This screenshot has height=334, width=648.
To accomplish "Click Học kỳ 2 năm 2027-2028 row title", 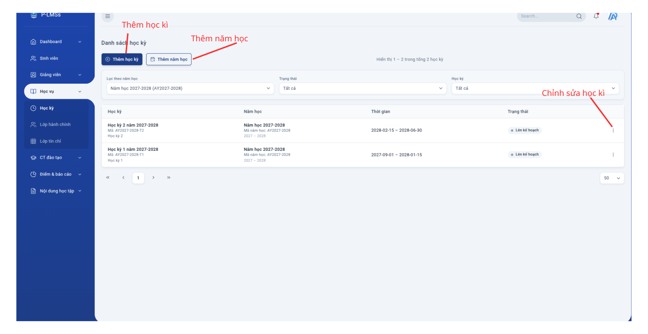I will point(133,125).
